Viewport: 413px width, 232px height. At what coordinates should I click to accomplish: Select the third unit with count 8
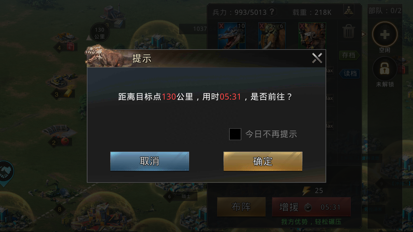[x=312, y=35]
